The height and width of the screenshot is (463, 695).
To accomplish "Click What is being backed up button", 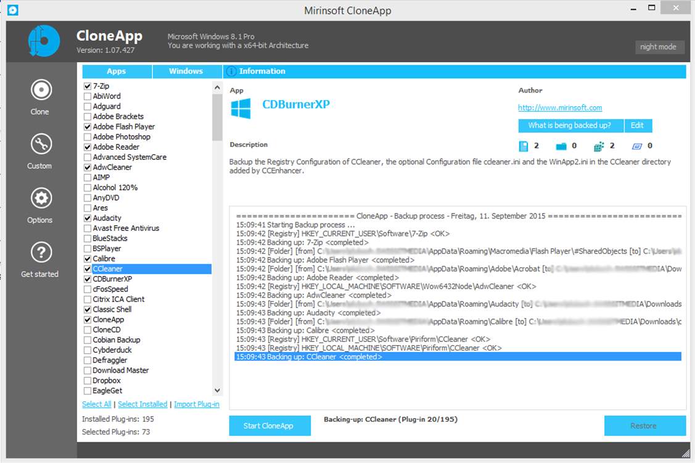I will 570,125.
